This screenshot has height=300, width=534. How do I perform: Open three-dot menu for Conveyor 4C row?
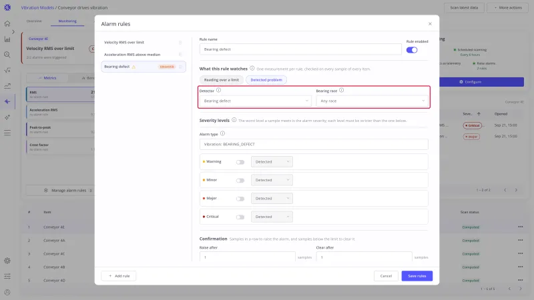click(x=521, y=253)
